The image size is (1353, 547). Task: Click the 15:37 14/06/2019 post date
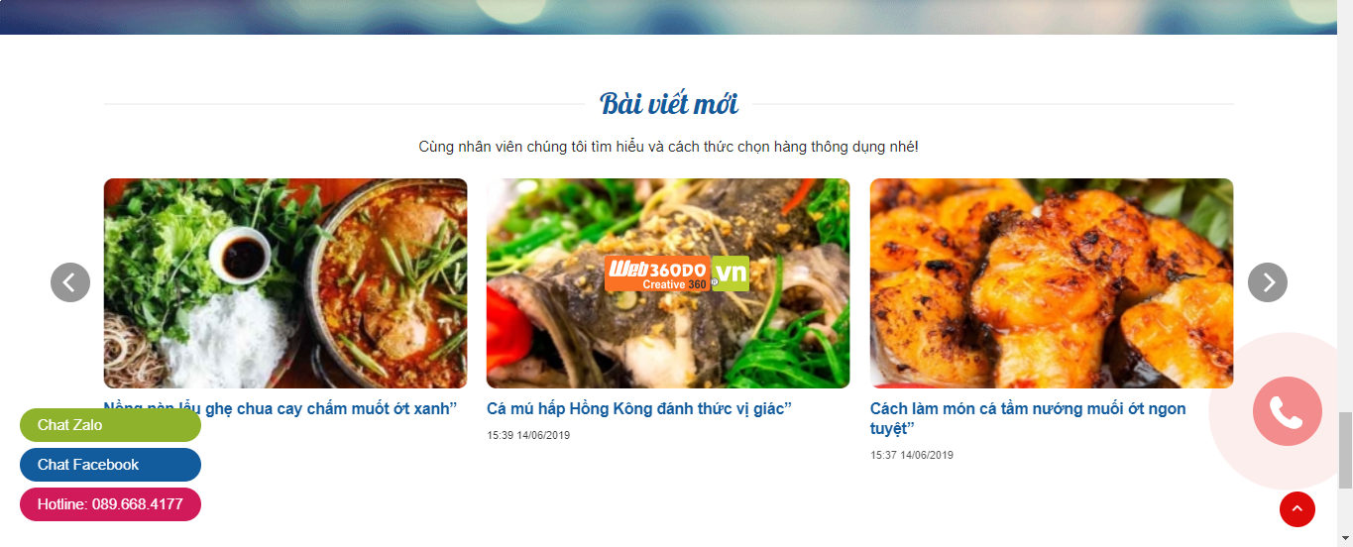coord(912,455)
